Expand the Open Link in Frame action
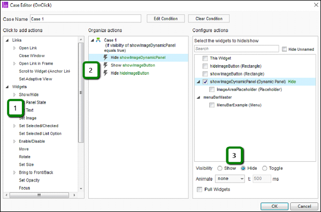 click(x=14, y=64)
